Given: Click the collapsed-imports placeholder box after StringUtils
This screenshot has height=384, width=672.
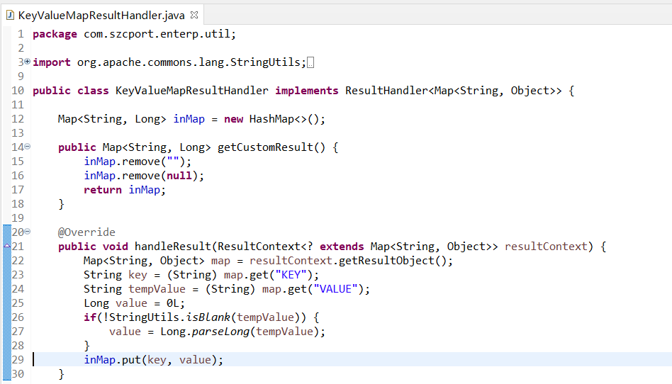Looking at the screenshot, I should point(310,62).
